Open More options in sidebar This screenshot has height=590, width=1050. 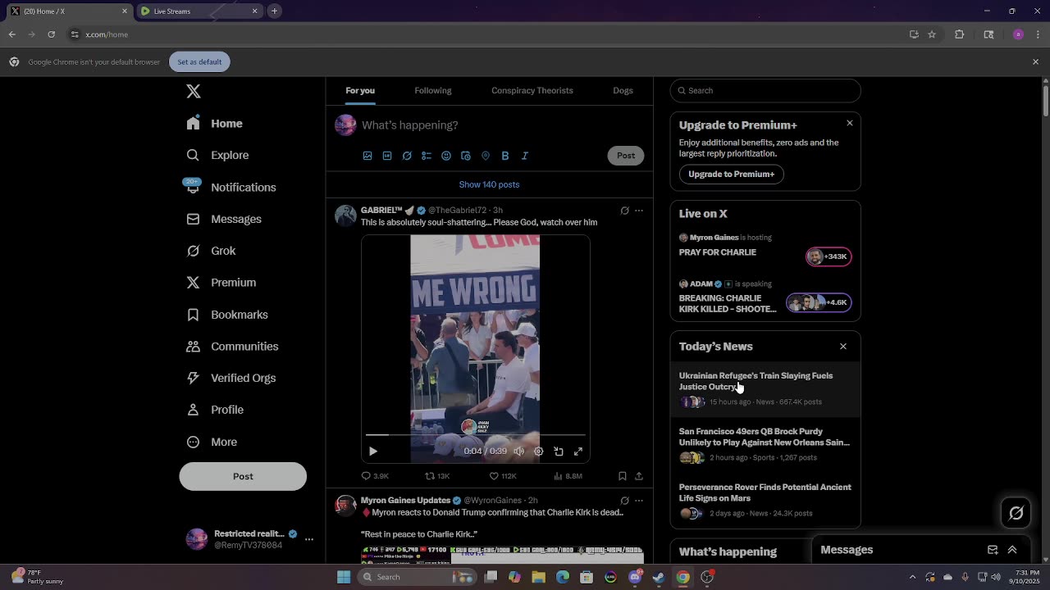pyautogui.click(x=212, y=442)
